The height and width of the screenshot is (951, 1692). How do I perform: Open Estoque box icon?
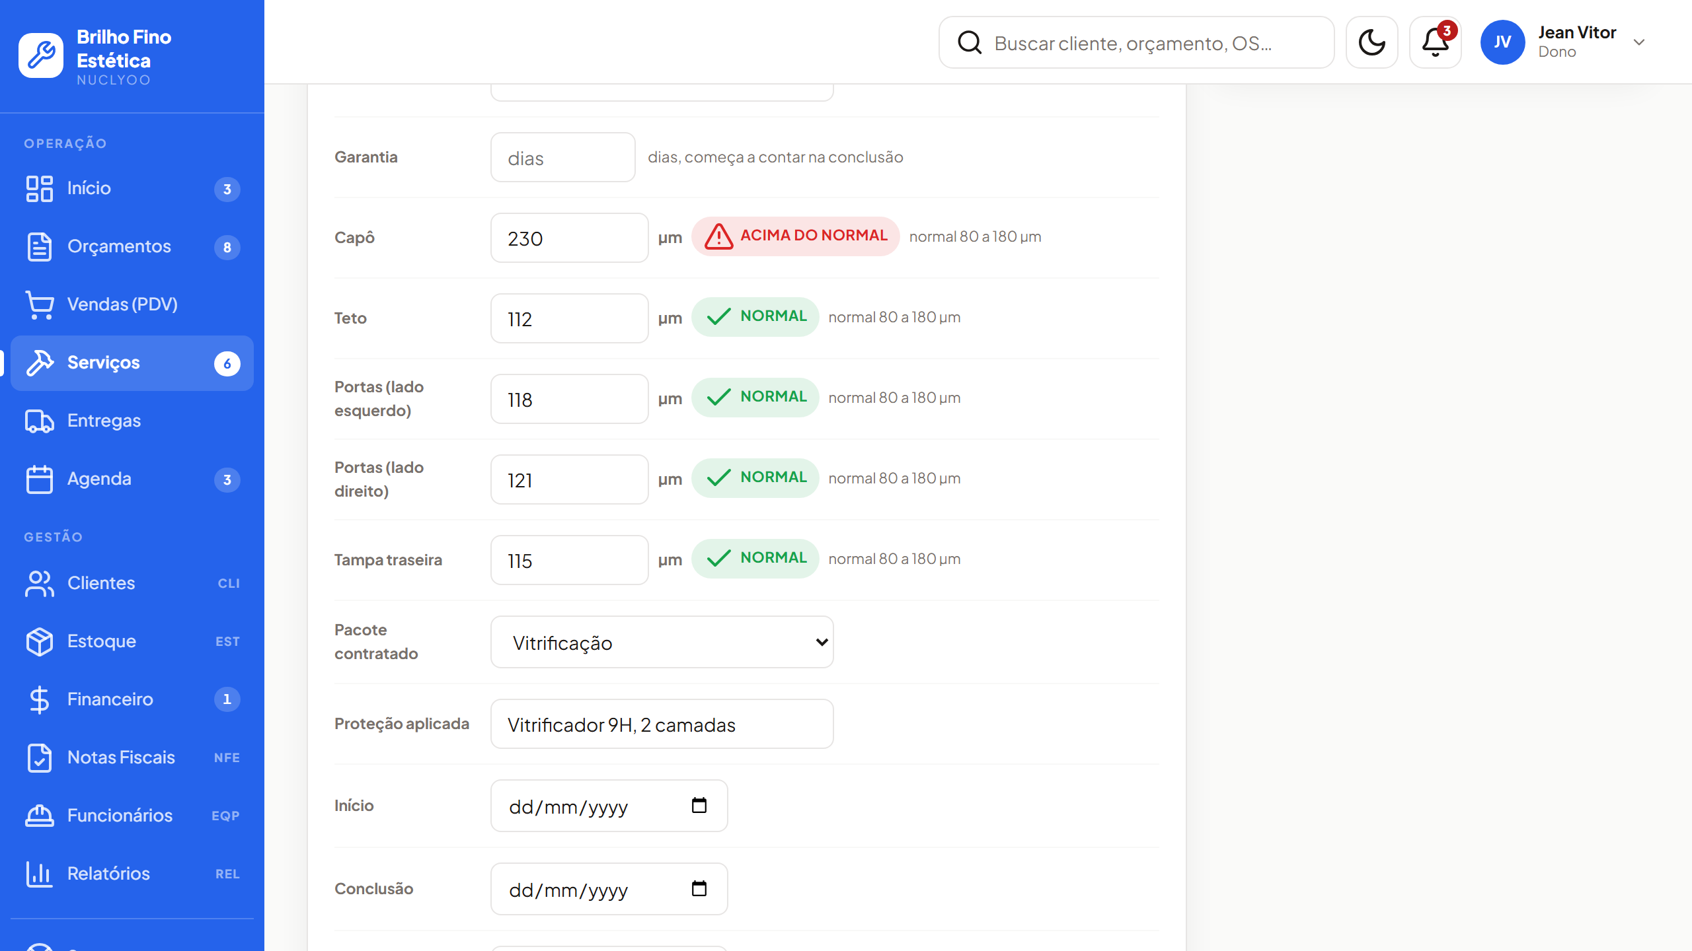coord(40,642)
